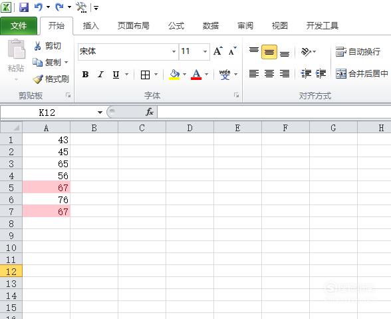Open the Name Box K12 dropdown arrow

100,113
